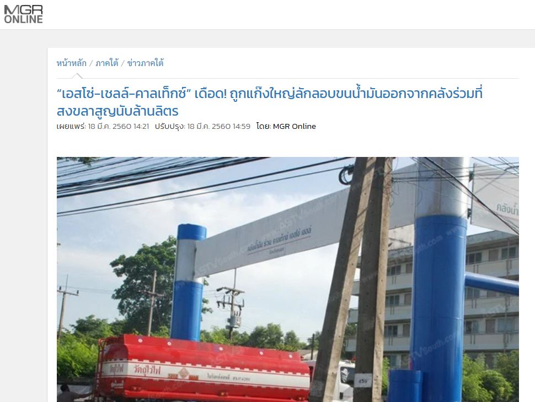Image resolution: width=535 pixels, height=402 pixels.
Task: Click the ปรับปรุง: updated label
Action: pos(170,127)
